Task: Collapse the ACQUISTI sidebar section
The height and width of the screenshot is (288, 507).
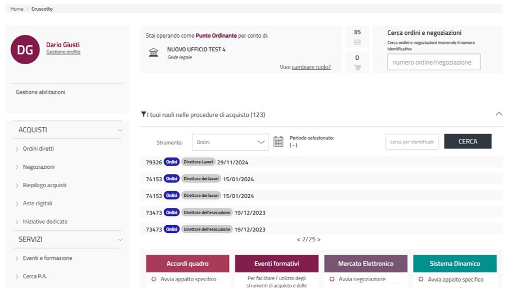Action: click(x=120, y=130)
